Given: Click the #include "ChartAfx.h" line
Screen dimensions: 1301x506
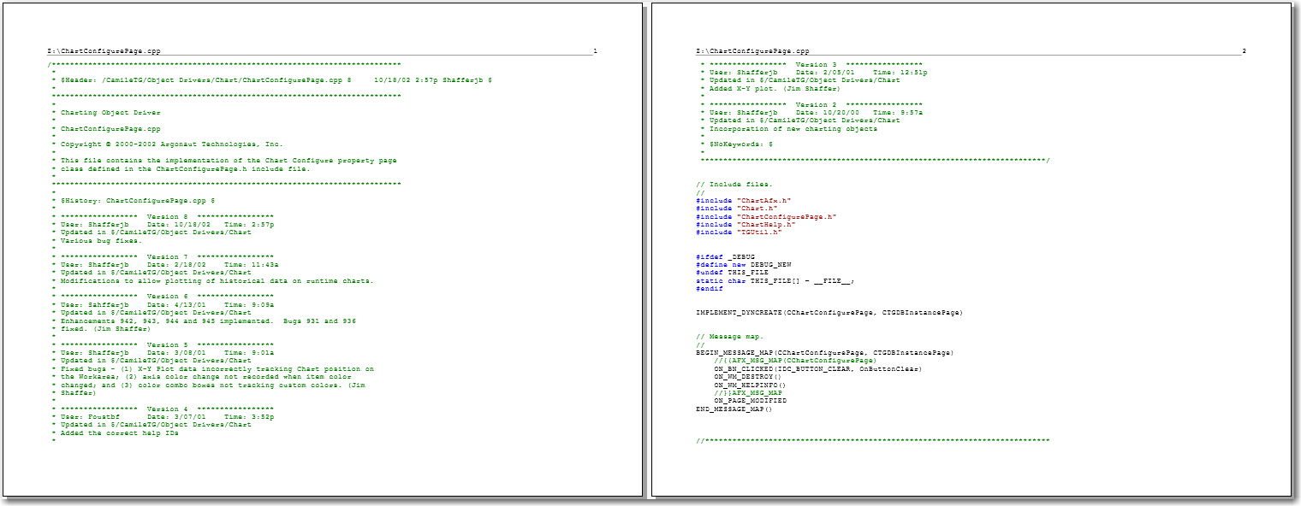Looking at the screenshot, I should pyautogui.click(x=744, y=200).
